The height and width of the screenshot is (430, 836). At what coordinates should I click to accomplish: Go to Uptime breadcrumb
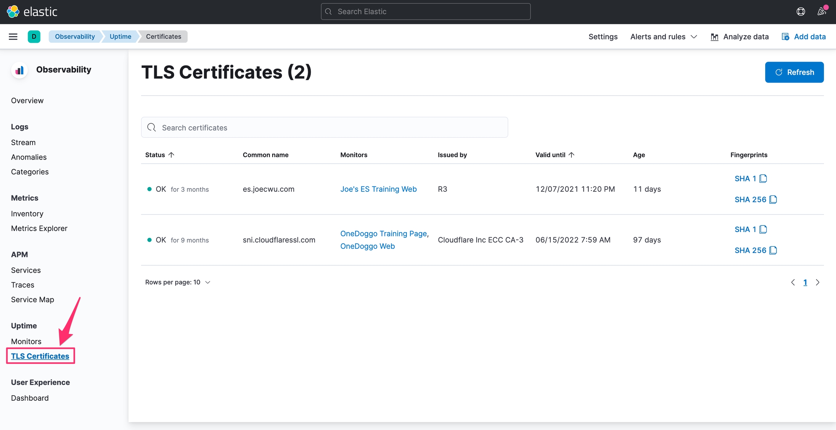[120, 37]
